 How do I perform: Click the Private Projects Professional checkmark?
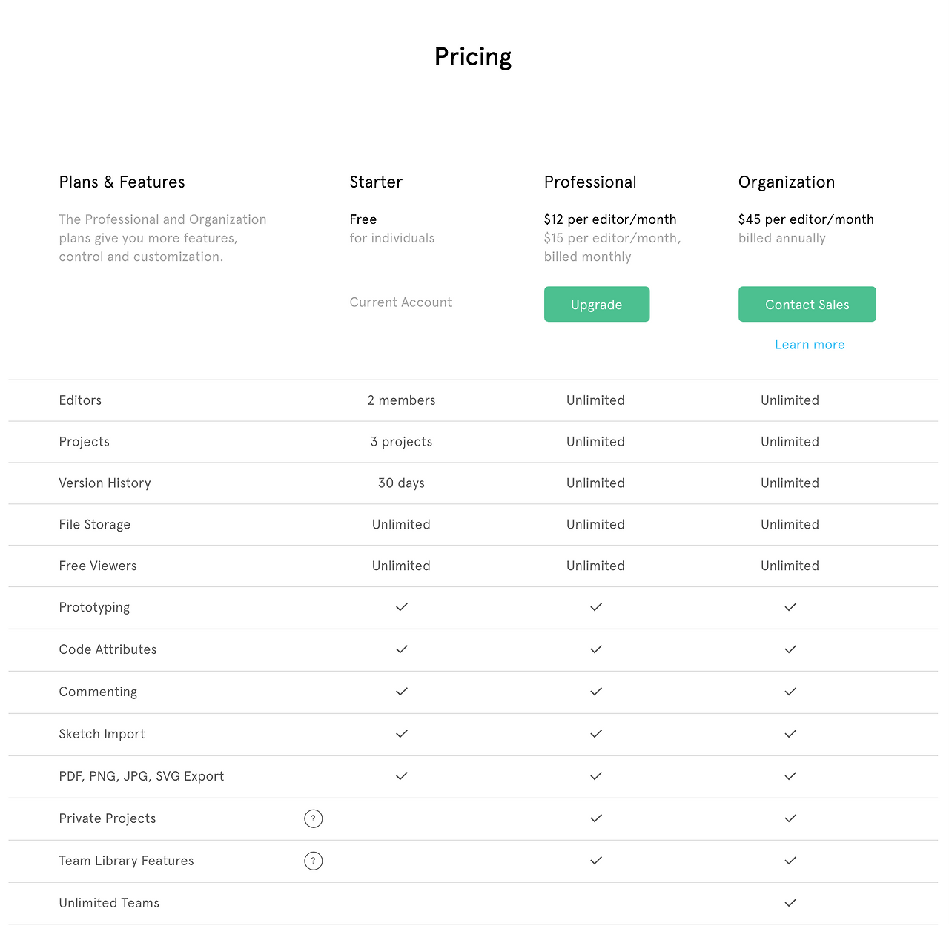coord(596,818)
